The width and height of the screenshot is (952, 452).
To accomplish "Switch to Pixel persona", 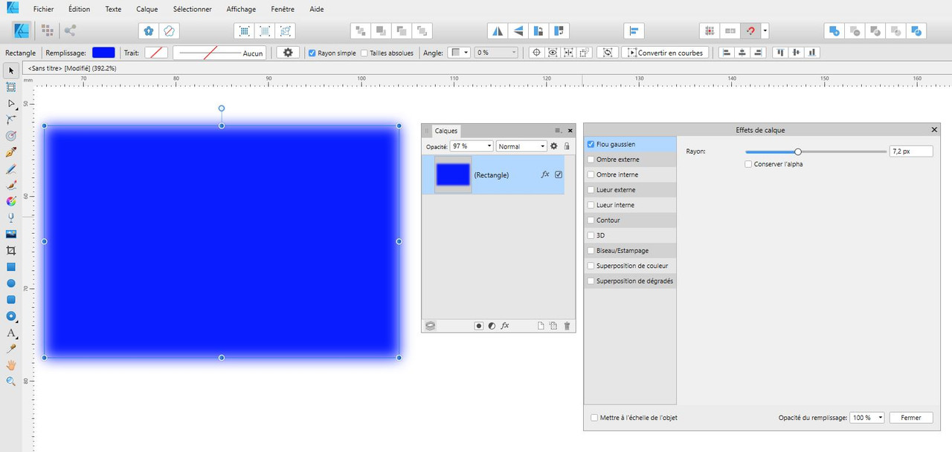I will [47, 30].
